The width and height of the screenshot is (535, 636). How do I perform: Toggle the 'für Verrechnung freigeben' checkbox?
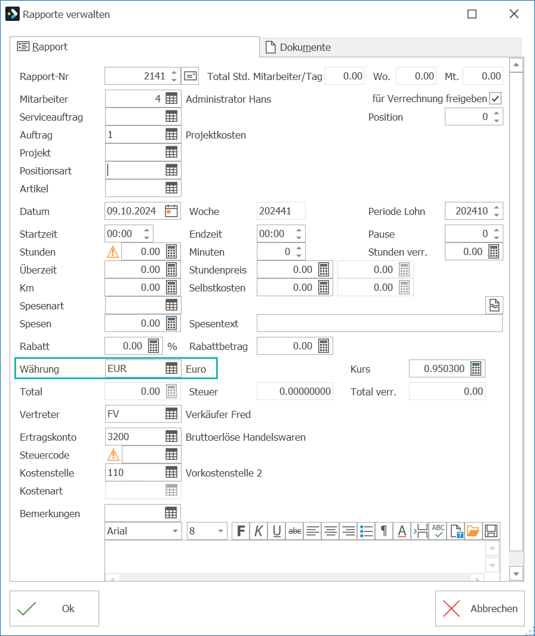[x=495, y=99]
